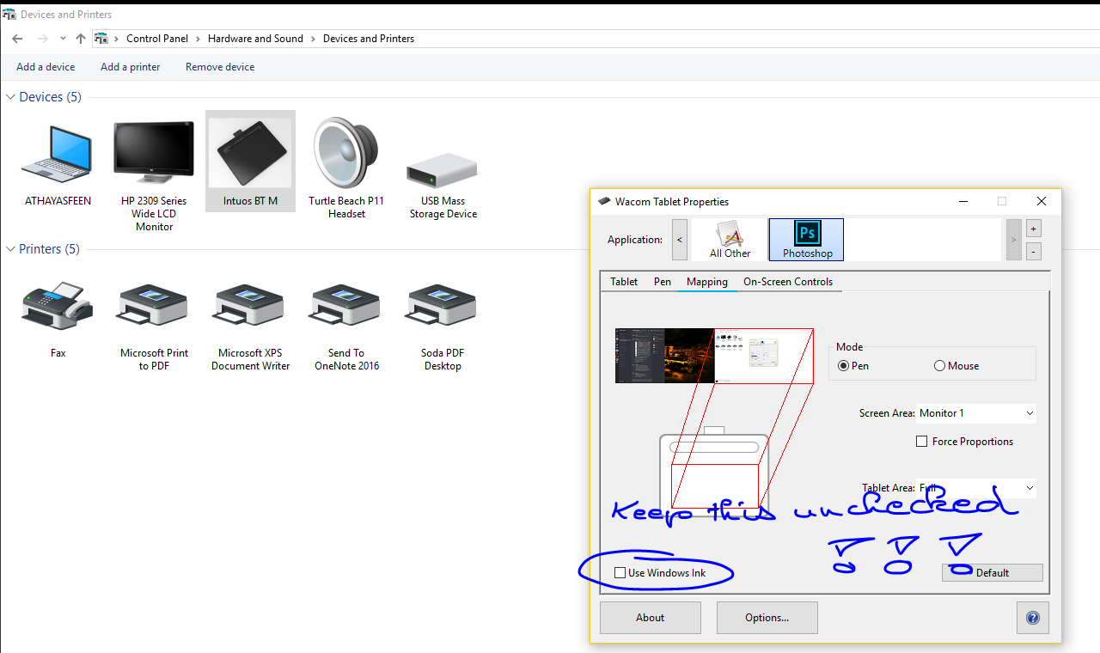Reset mapping with the Default button
This screenshot has width=1100, height=653.
tap(993, 573)
